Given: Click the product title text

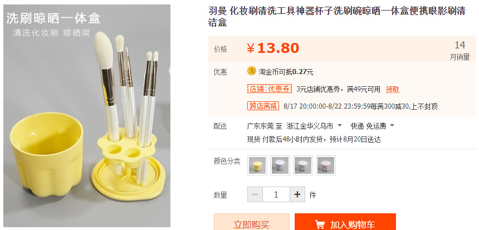Looking at the screenshot, I should (x=337, y=17).
